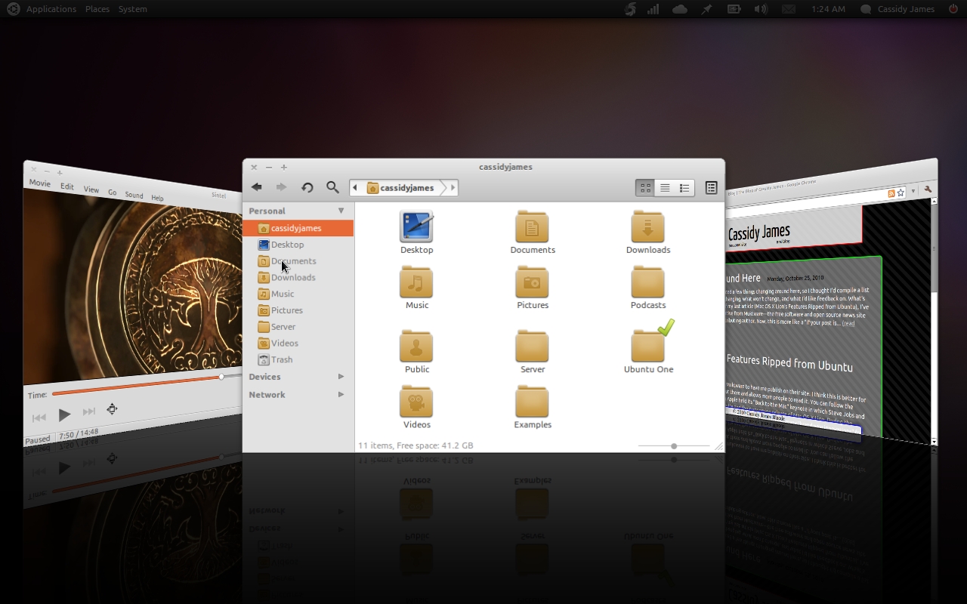967x604 pixels.
Task: Open the Go menu in video player
Action: click(112, 193)
